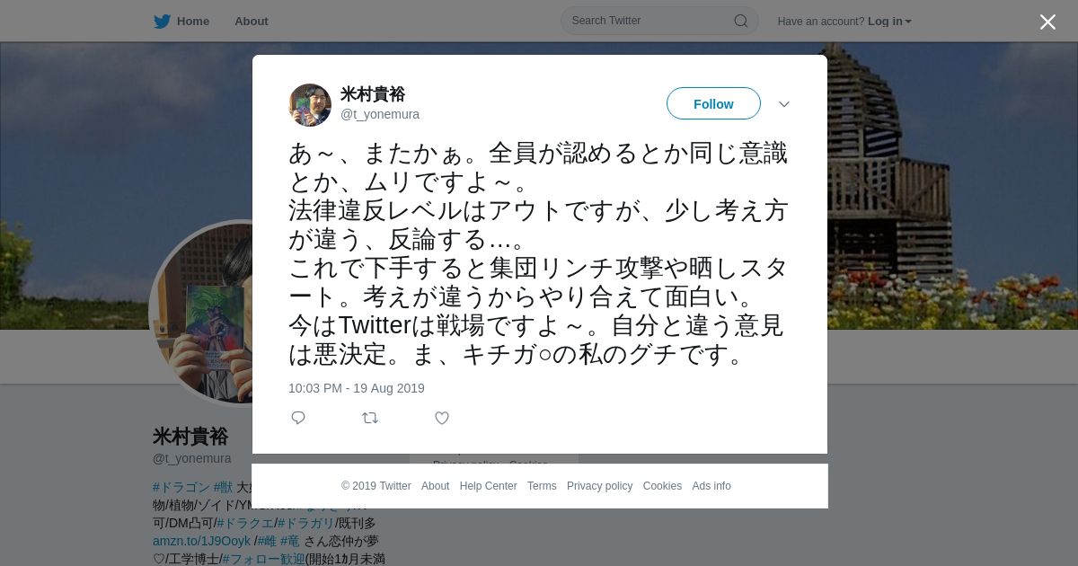Open the tweet author's avatar thumbnail
The width and height of the screenshot is (1078, 566).
(310, 105)
